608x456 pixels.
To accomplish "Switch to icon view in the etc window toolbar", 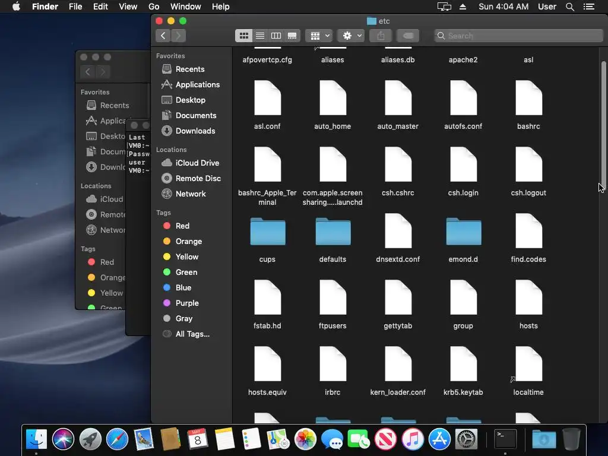I will [243, 36].
